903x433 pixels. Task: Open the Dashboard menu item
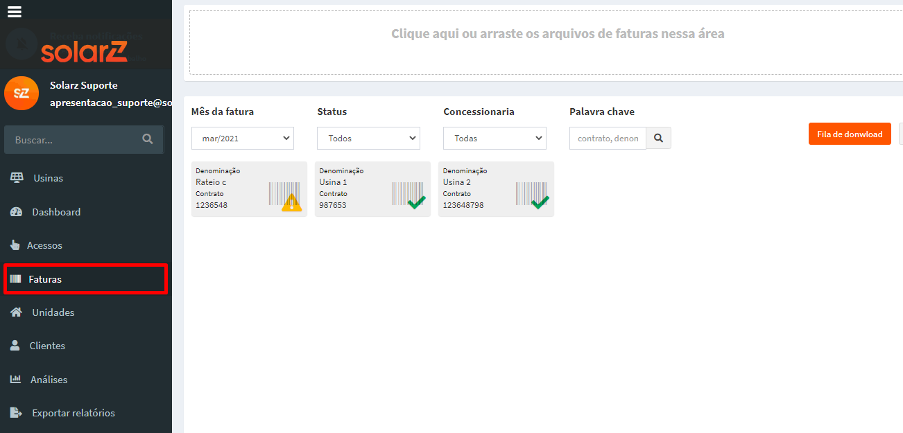click(x=55, y=212)
